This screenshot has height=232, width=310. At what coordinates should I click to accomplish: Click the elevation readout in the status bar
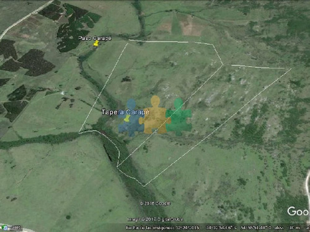[x=287, y=228]
